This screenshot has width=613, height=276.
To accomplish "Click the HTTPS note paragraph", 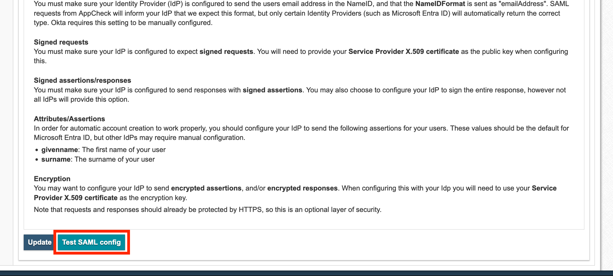I will 207,209.
